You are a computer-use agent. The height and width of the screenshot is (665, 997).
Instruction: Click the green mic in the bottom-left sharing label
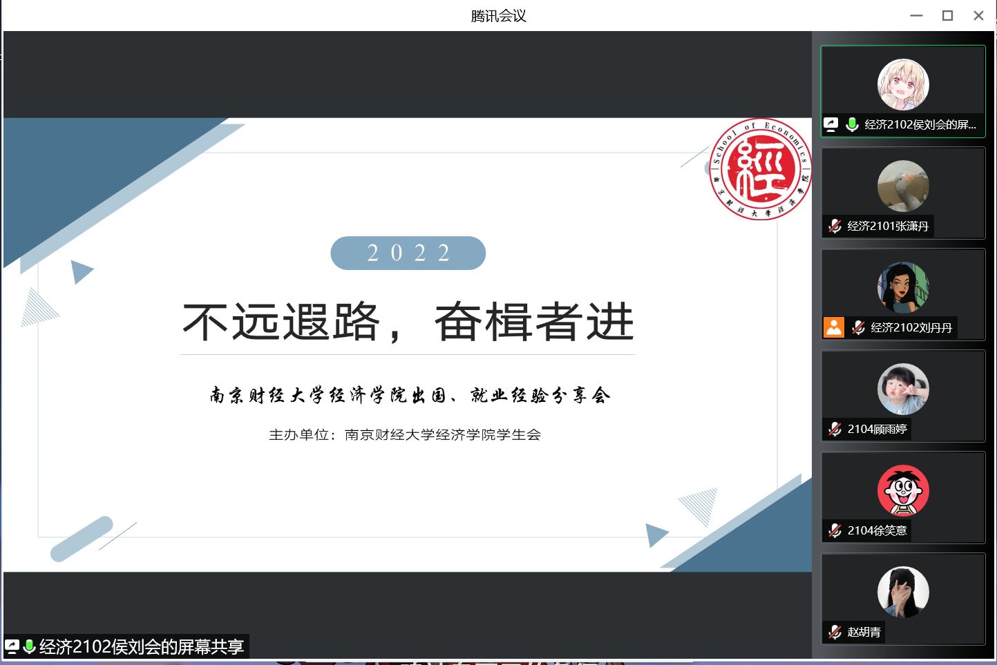pos(29,647)
